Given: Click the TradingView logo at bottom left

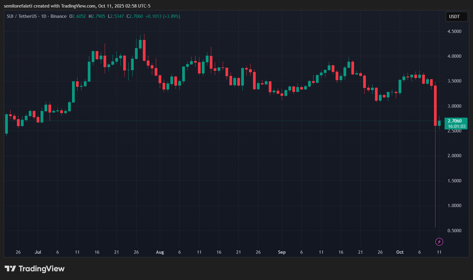Looking at the screenshot, I should 34,269.
